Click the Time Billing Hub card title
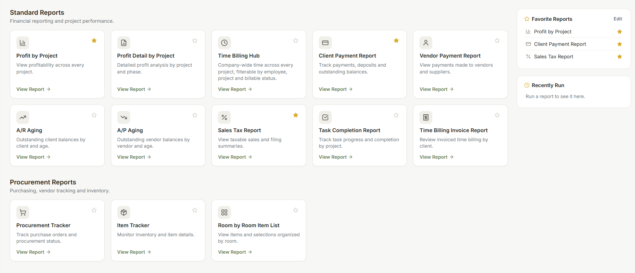Viewport: 635px width, 273px height. tap(239, 56)
